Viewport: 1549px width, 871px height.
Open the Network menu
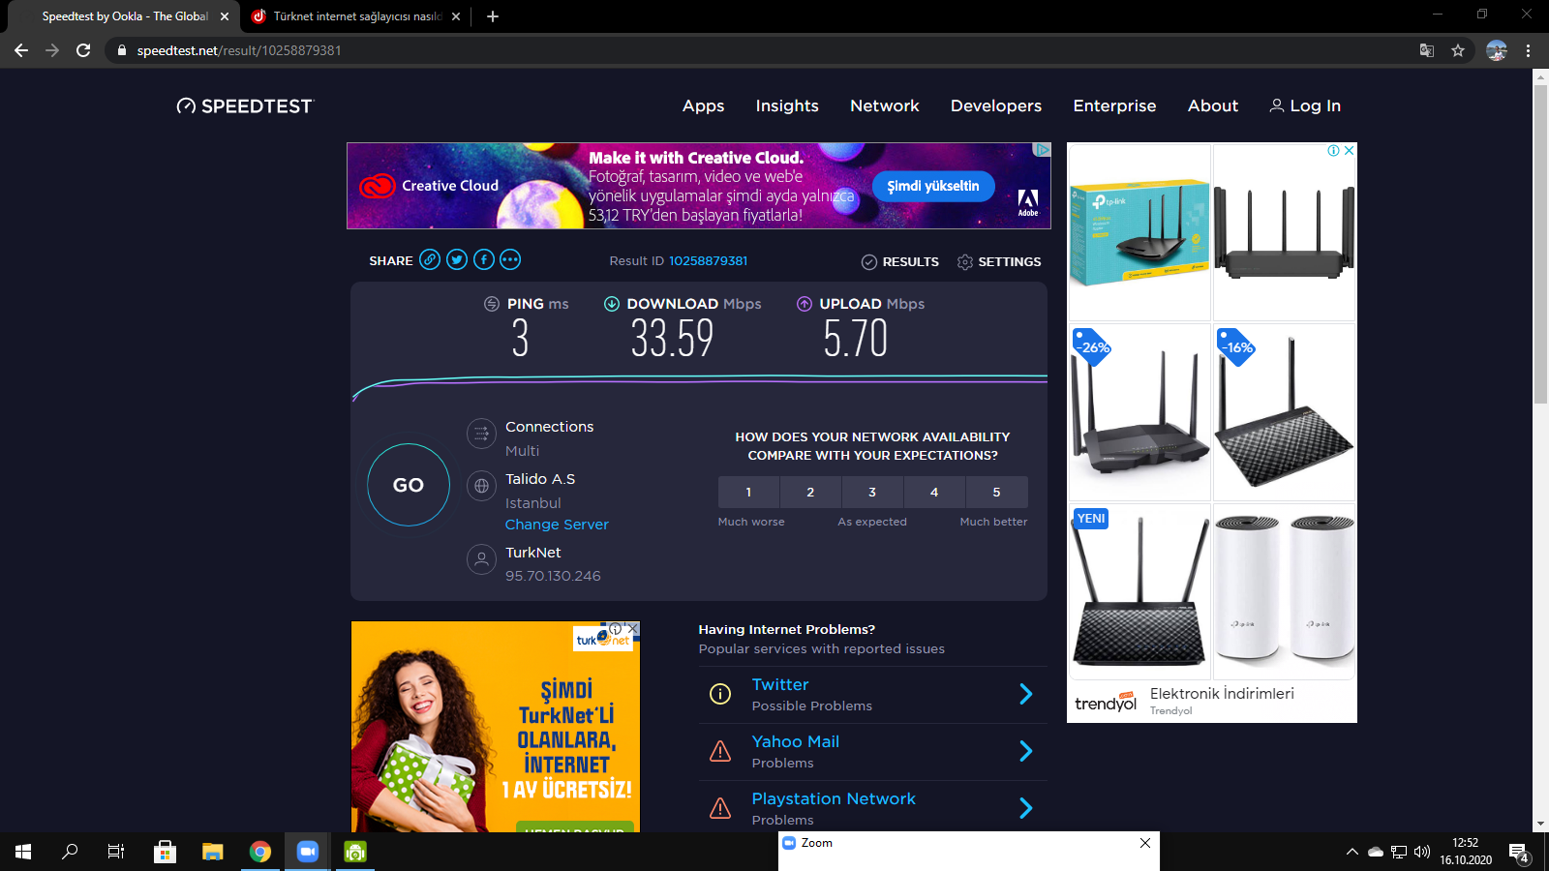(885, 105)
